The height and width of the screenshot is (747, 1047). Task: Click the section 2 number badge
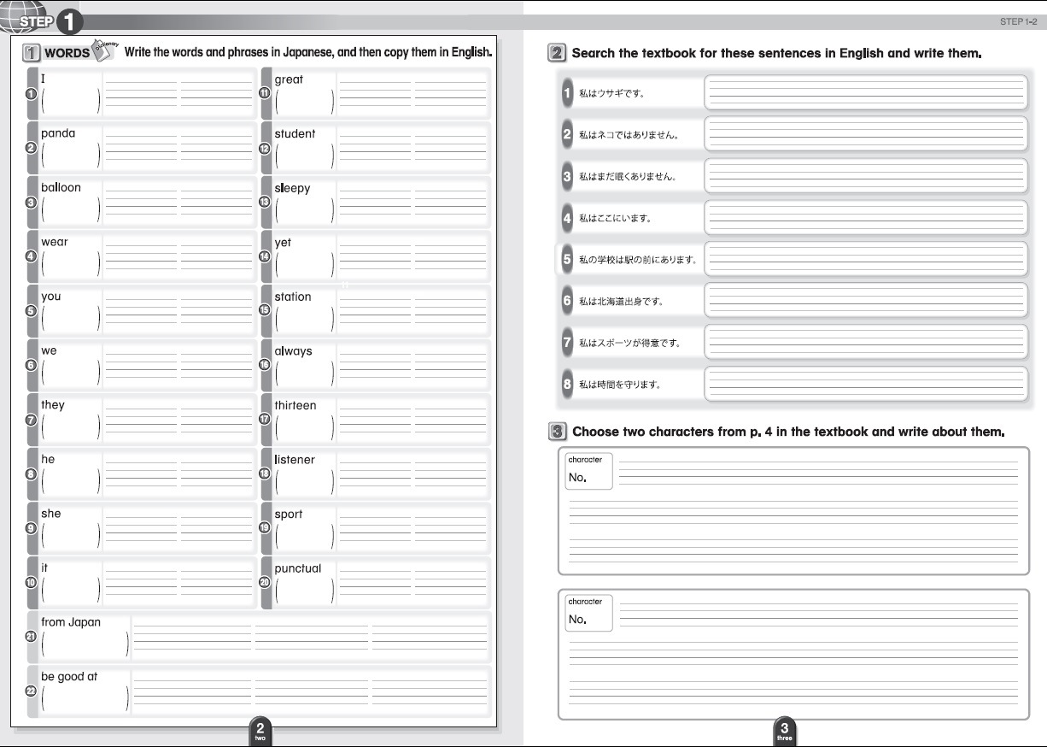coord(556,53)
